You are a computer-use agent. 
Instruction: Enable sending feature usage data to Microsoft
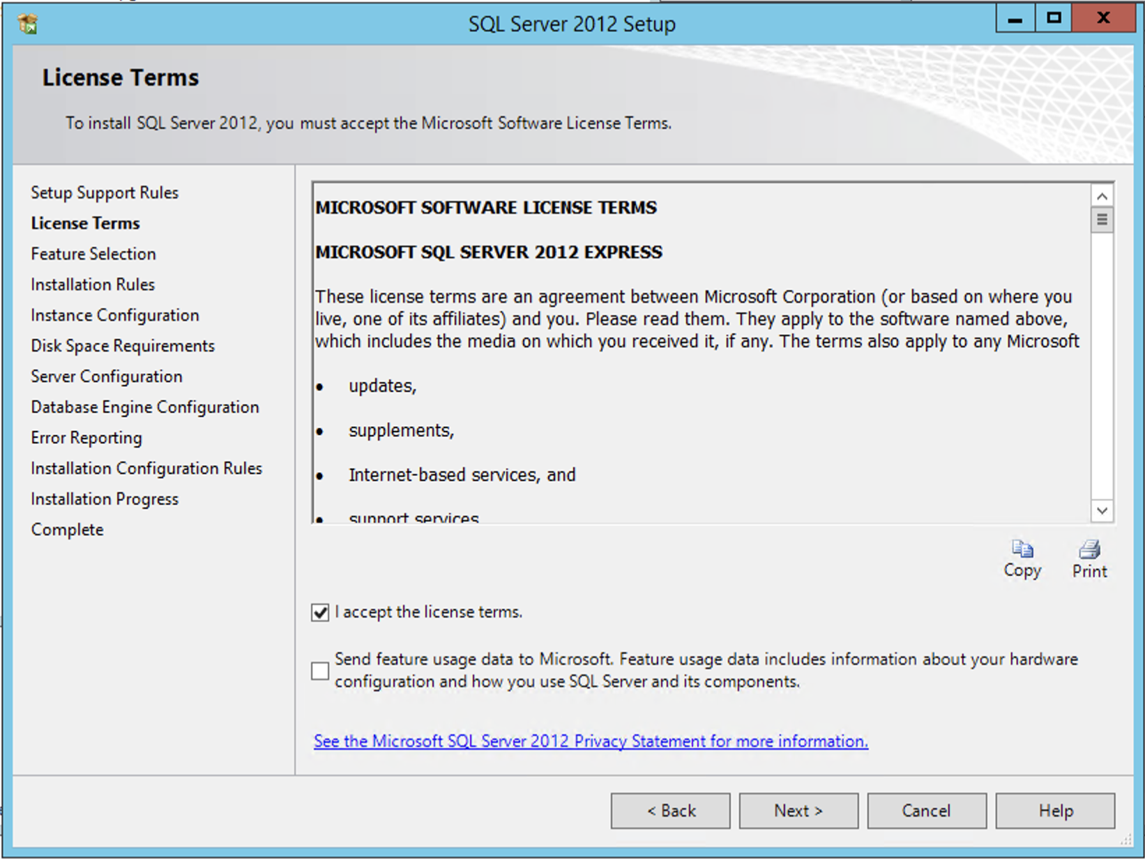[x=320, y=671]
